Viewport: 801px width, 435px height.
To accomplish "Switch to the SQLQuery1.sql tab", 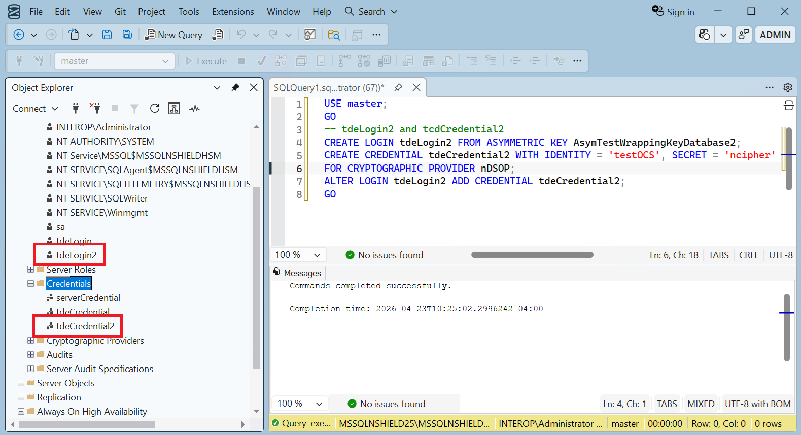I will coord(329,87).
